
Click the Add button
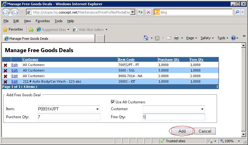pyautogui.click(x=182, y=131)
